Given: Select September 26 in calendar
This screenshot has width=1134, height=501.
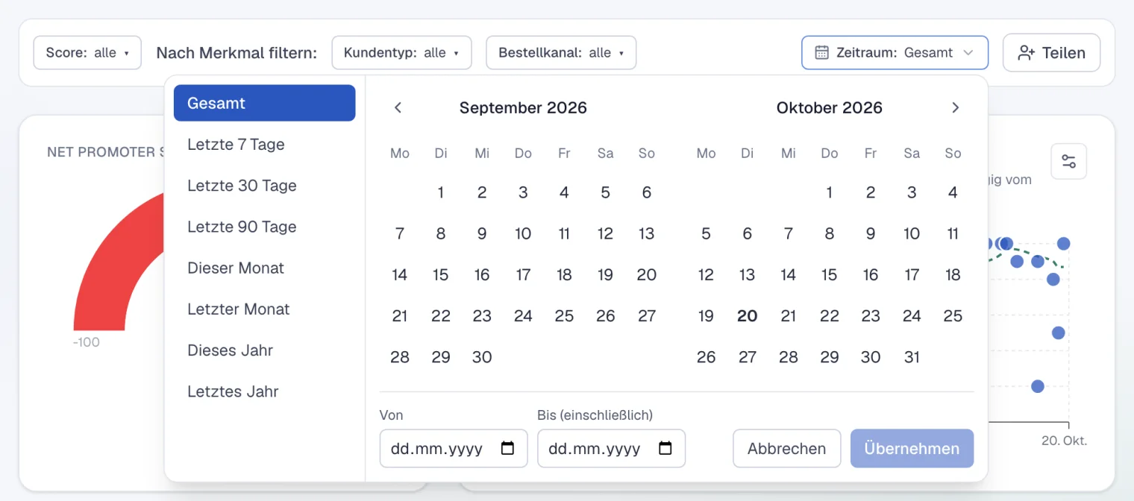Looking at the screenshot, I should [x=605, y=316].
